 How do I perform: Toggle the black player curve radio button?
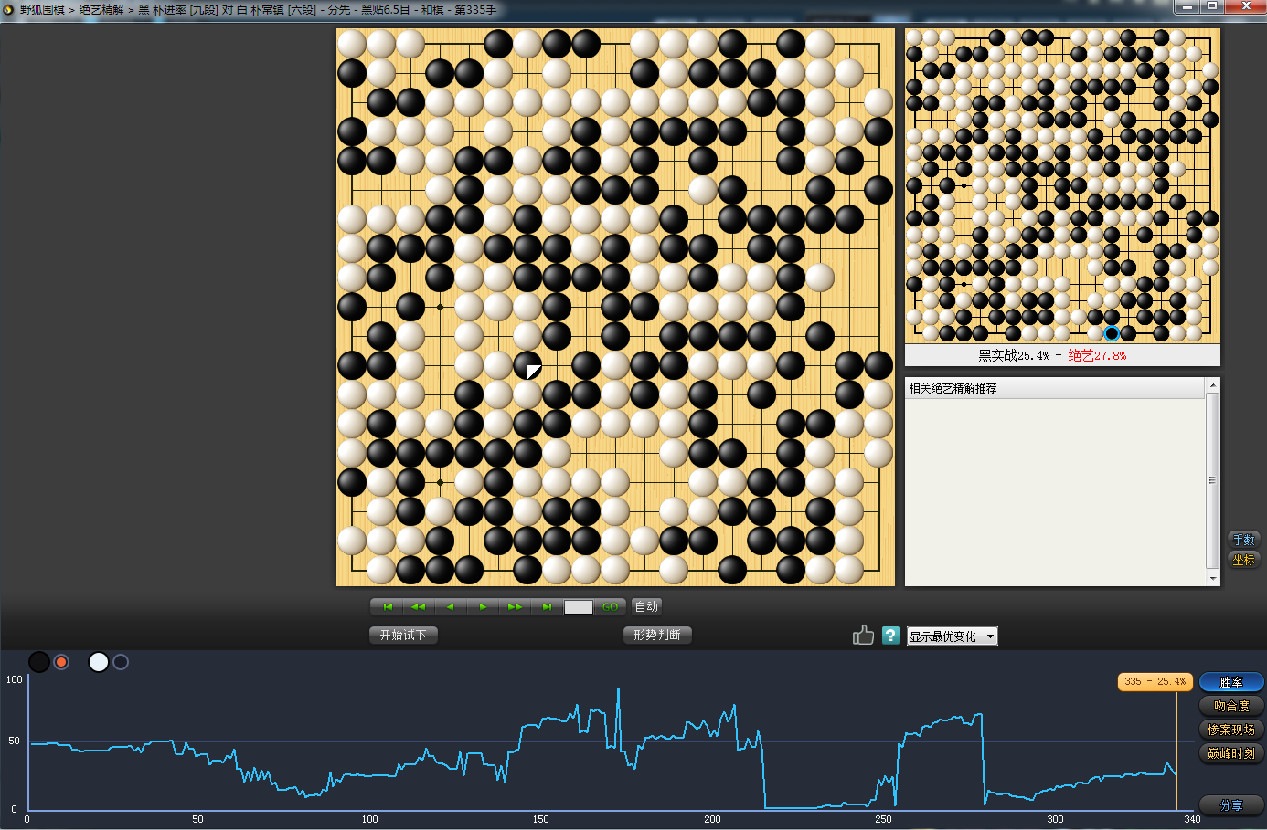click(x=61, y=662)
